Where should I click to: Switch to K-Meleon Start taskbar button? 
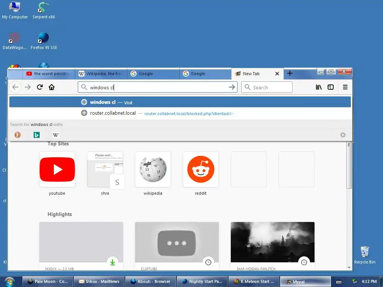coord(254,281)
